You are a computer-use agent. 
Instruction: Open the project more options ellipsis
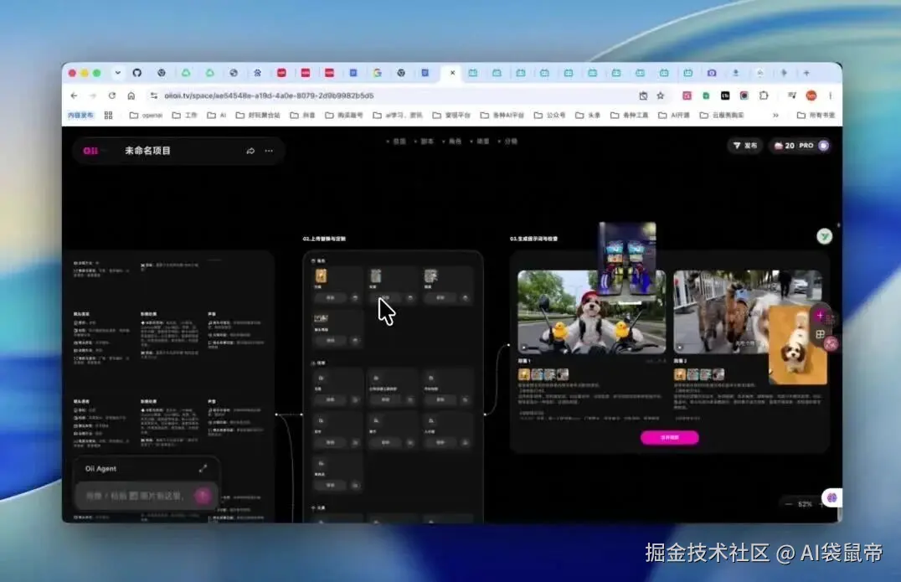point(269,151)
